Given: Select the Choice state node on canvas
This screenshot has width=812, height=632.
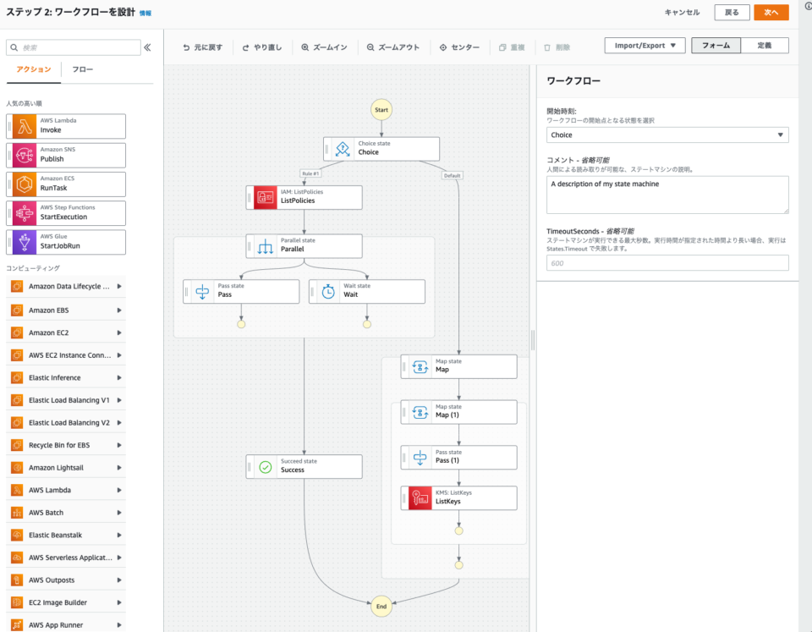Looking at the screenshot, I should click(x=381, y=148).
